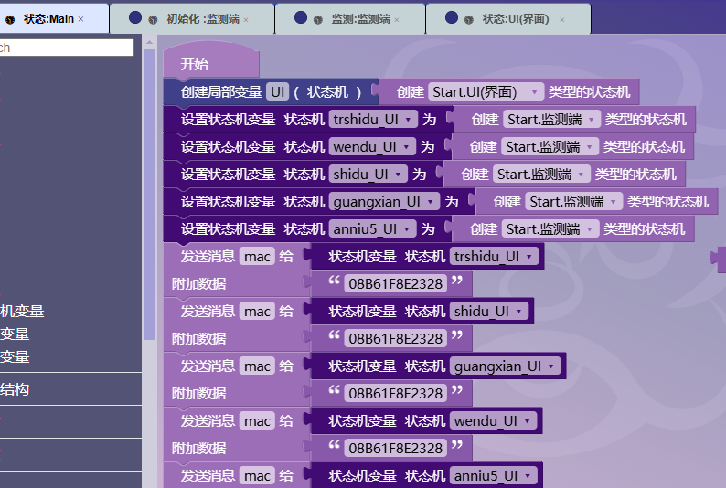This screenshot has width=726, height=488.
Task: Click mac field in trshidu_UI send block
Action: coord(257,256)
